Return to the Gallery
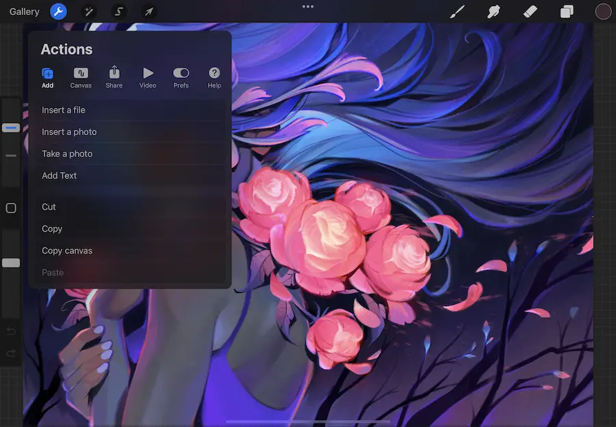Screen dimensions: 616x427 (x=25, y=12)
